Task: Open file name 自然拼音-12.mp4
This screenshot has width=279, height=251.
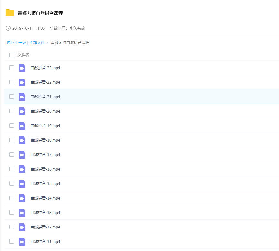Action: point(45,227)
